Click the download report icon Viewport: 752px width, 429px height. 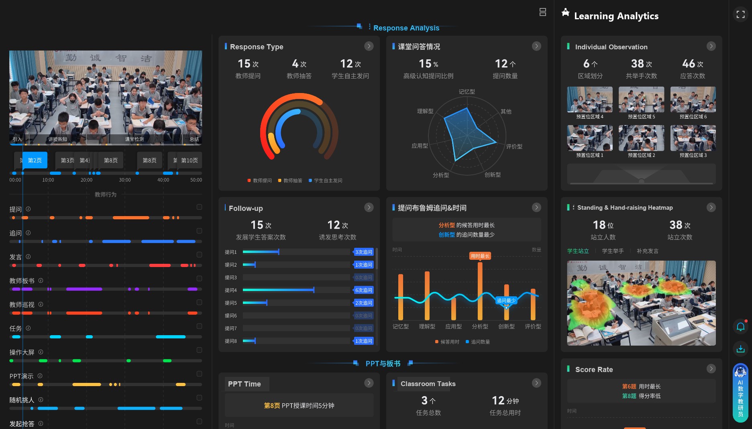(x=740, y=349)
